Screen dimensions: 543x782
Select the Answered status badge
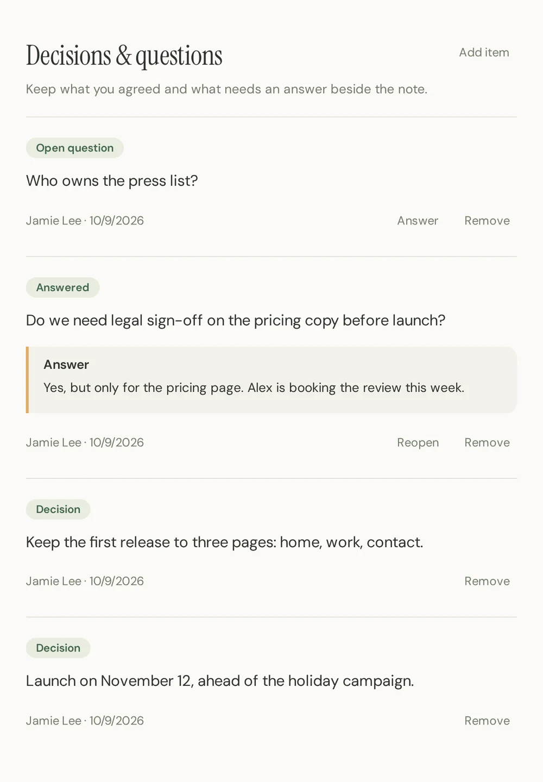pos(62,287)
